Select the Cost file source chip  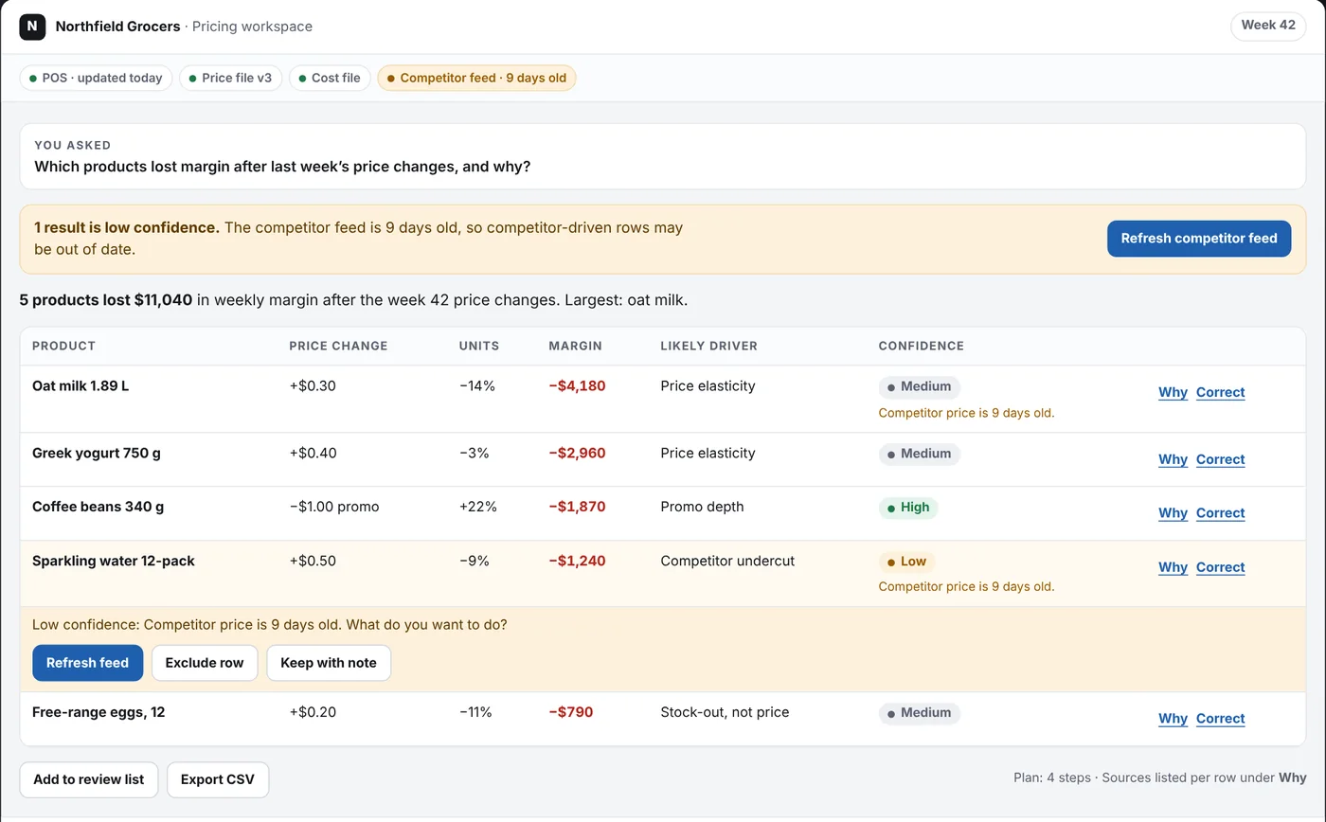pos(329,78)
